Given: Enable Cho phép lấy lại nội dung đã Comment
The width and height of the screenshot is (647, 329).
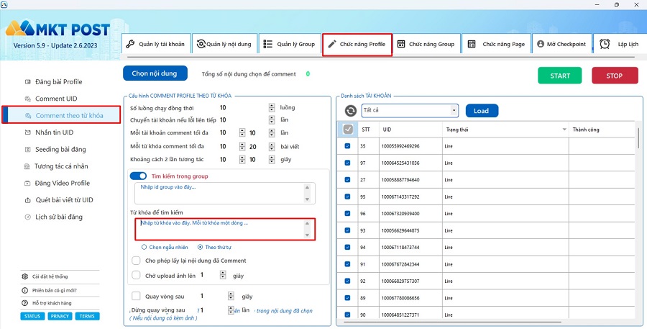Looking at the screenshot, I should (136, 261).
